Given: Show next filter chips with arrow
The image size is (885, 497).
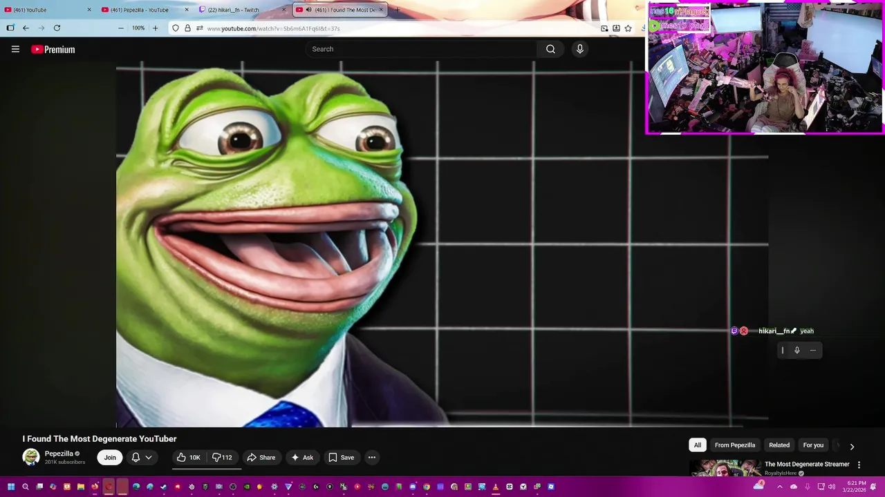Looking at the screenshot, I should point(852,447).
